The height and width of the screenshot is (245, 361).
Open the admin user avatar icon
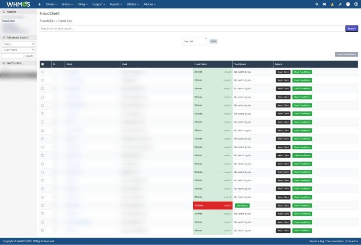point(348,4)
